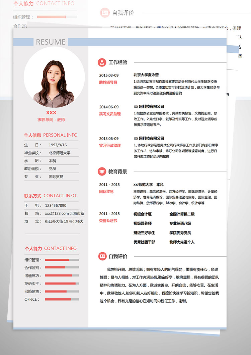Click the 自我评价 icon above the closing paragraph
Image resolution: width=251 pixels, height=355 pixels.
tap(102, 256)
